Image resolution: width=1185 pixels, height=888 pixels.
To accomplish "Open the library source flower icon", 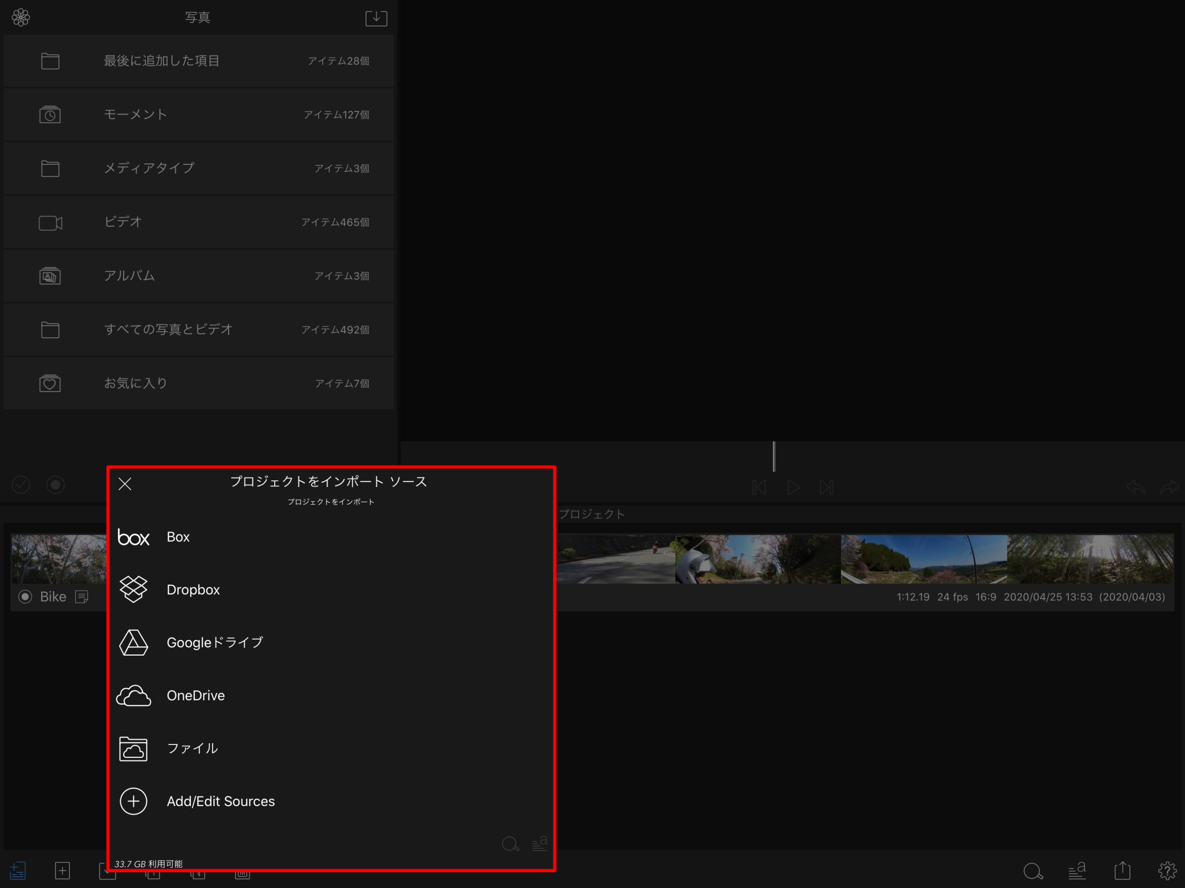I will 21,17.
